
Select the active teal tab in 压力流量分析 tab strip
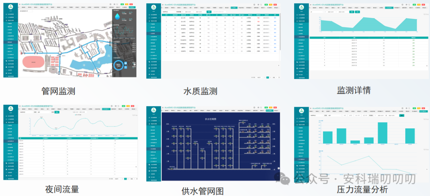click(x=423, y=111)
